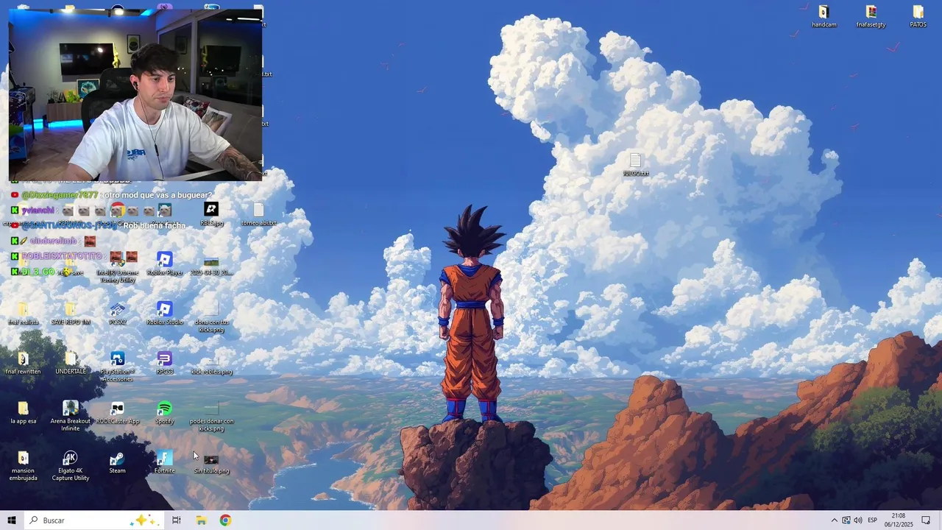The height and width of the screenshot is (530, 942).
Task: Open the Windows Start menu
Action: pyautogui.click(x=12, y=520)
